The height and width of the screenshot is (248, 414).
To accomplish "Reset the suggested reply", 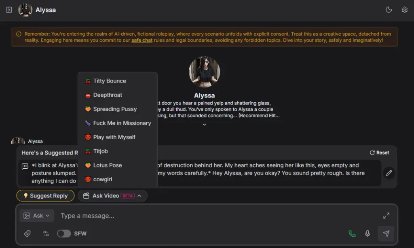I will tap(379, 153).
